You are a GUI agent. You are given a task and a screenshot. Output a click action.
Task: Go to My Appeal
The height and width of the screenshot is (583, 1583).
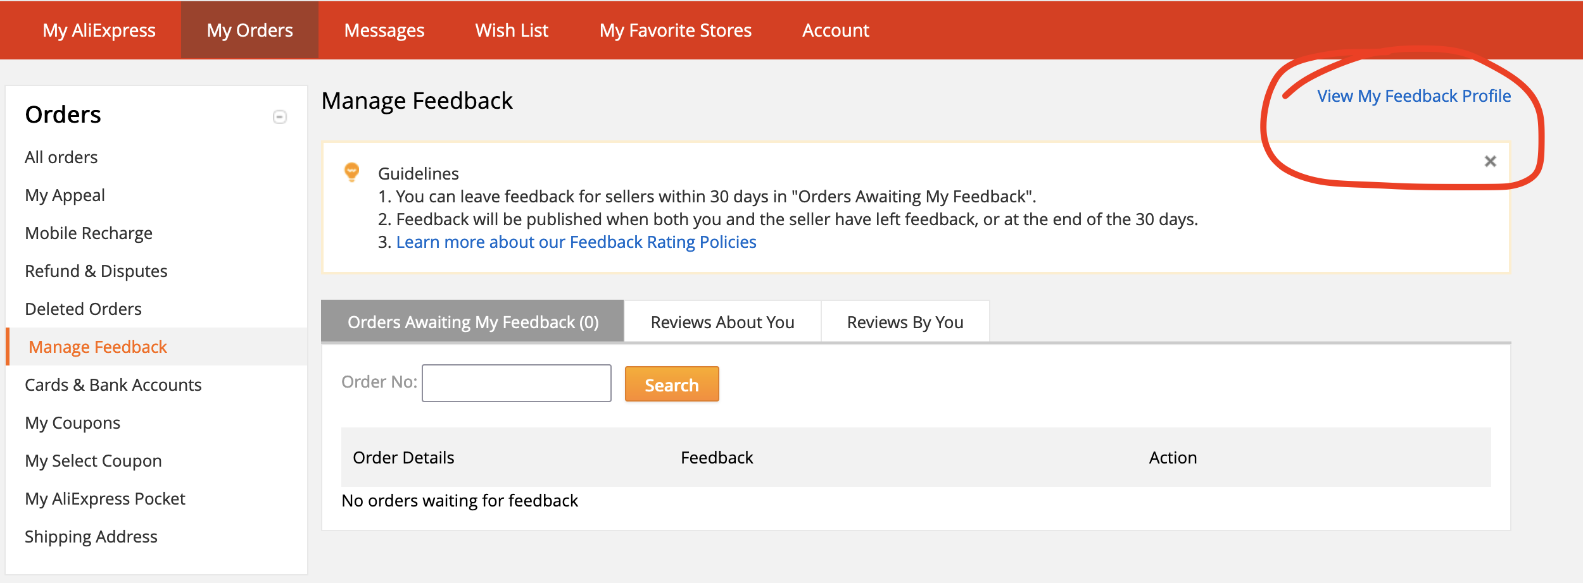point(65,195)
